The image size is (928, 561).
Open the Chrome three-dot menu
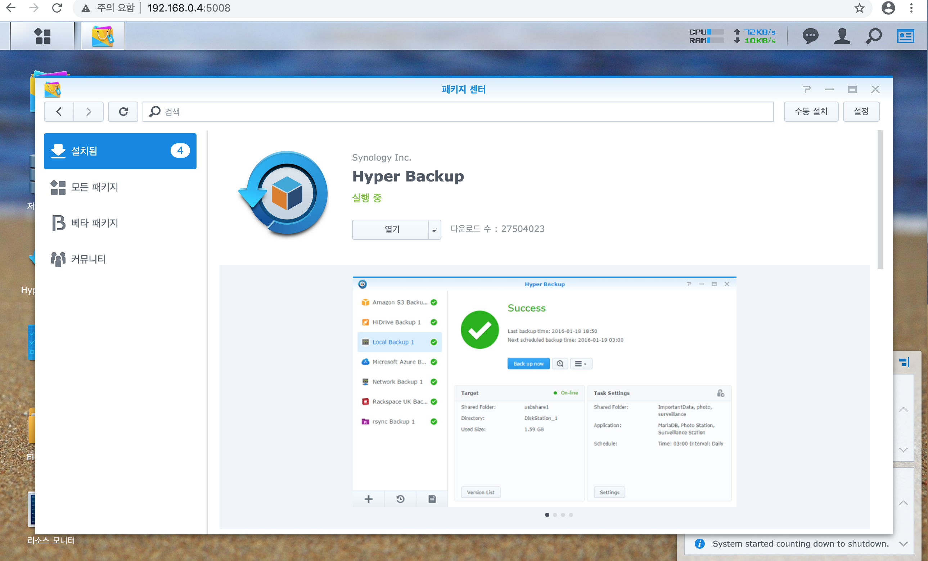pos(911,8)
